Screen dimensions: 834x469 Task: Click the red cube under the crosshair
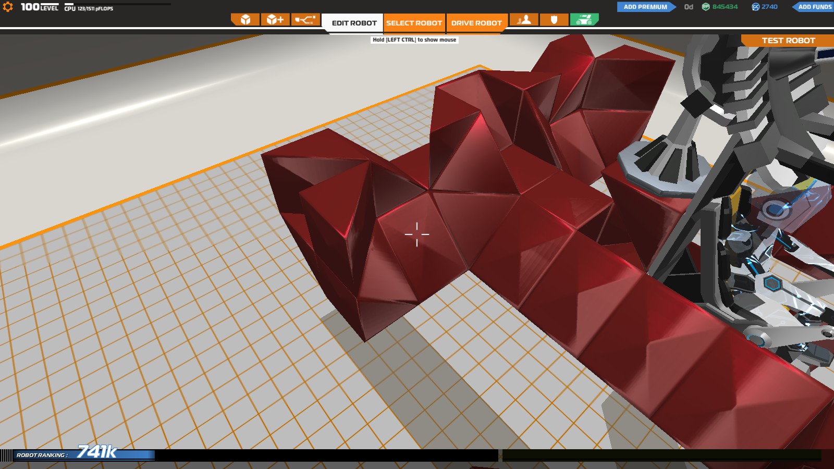tap(417, 234)
